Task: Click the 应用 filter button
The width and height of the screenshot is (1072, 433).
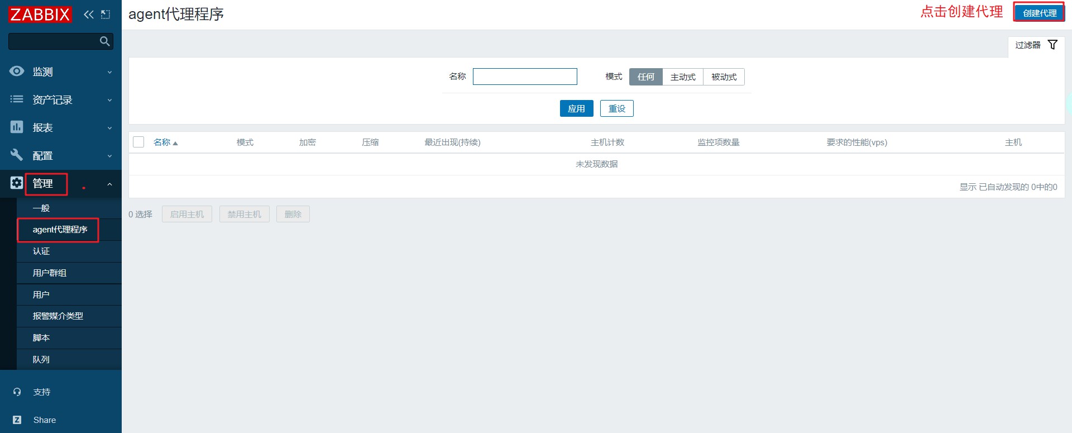Action: (576, 108)
